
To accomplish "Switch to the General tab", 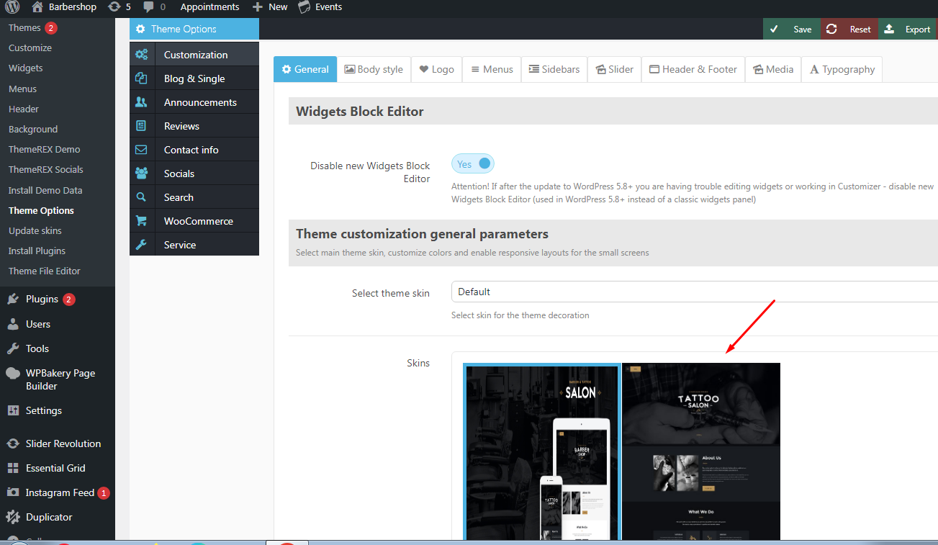I will point(305,69).
